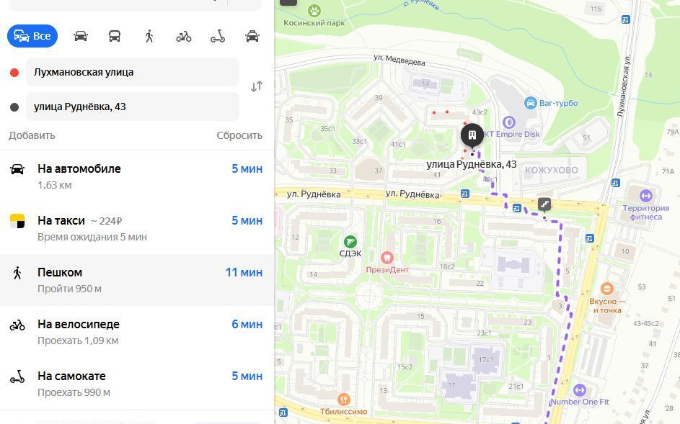Click the stairs marker on the route
The image size is (680, 424).
point(544,204)
